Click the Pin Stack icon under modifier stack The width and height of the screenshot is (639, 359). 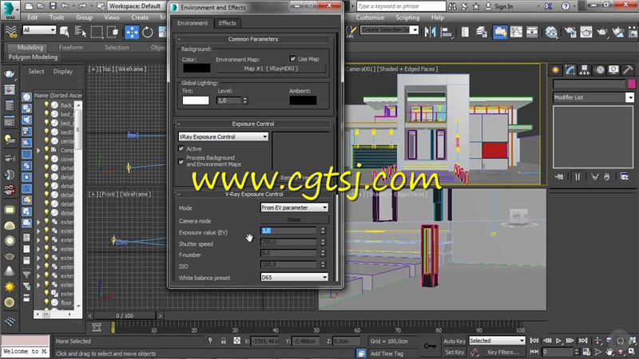pos(559,176)
